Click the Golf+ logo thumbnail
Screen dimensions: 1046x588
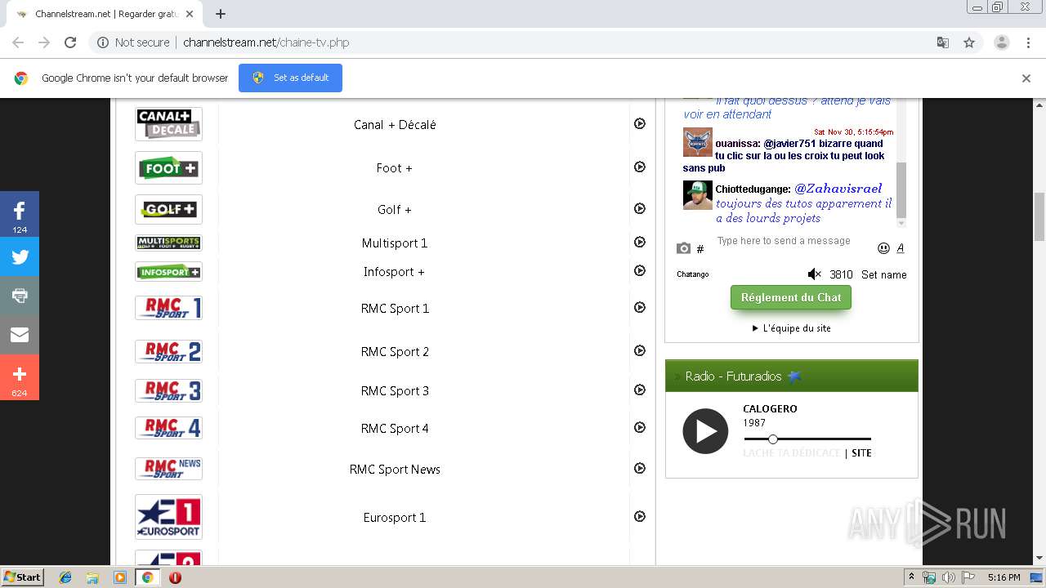[168, 209]
